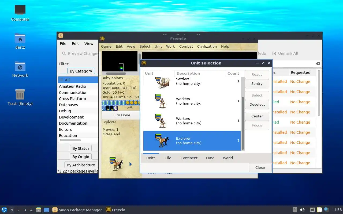343x214 pixels.
Task: Open the volume control in the system tray
Action: (302, 210)
